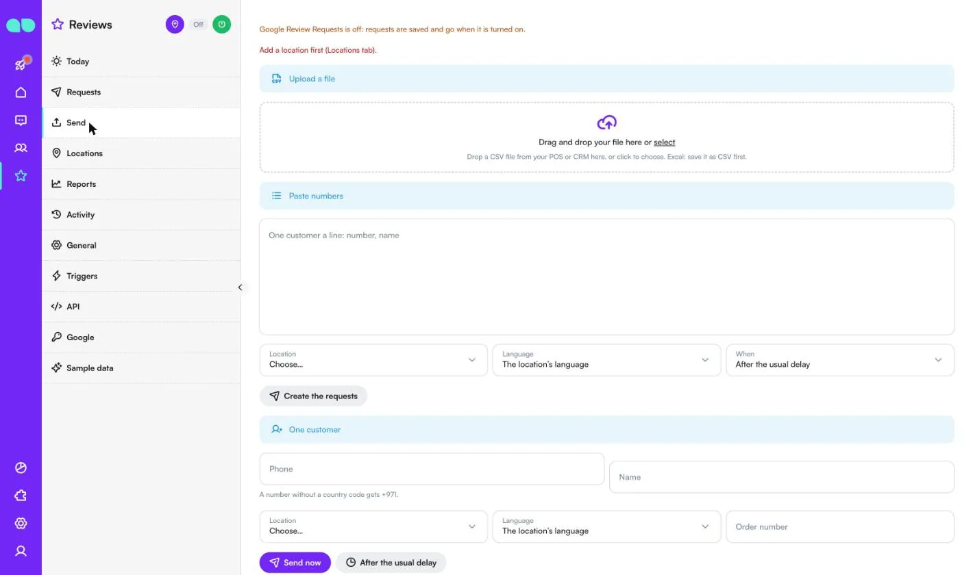Collapse the sidebar with the chevron handle
973x575 pixels.
click(x=240, y=287)
